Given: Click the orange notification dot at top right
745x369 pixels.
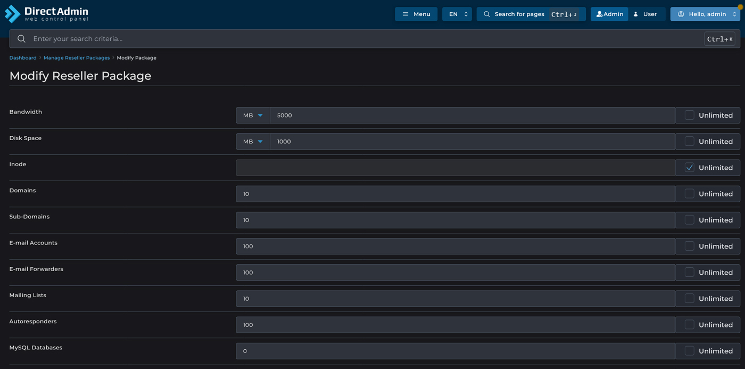Looking at the screenshot, I should click(740, 7).
